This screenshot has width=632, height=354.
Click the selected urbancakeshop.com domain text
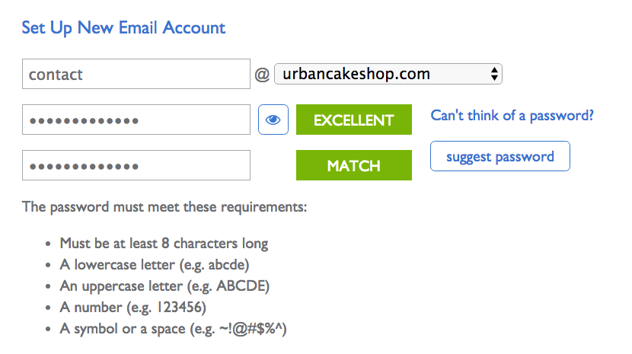tap(356, 74)
